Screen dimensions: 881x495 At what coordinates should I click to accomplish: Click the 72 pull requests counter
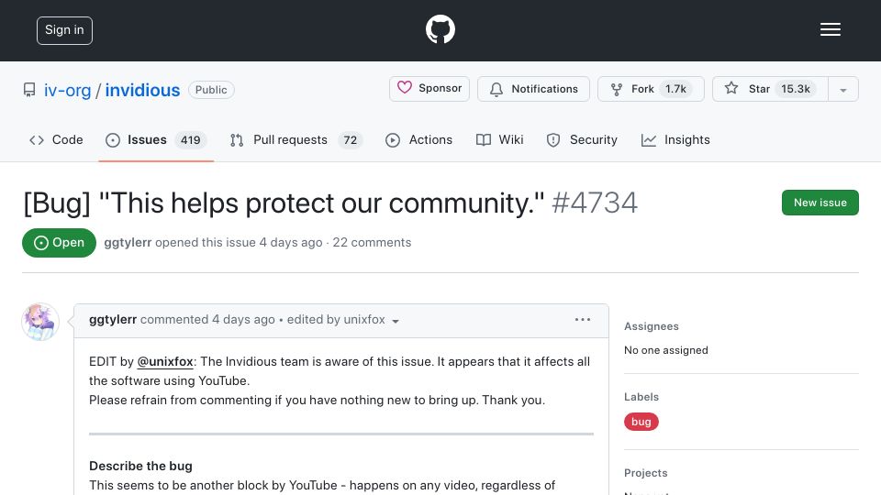[350, 140]
